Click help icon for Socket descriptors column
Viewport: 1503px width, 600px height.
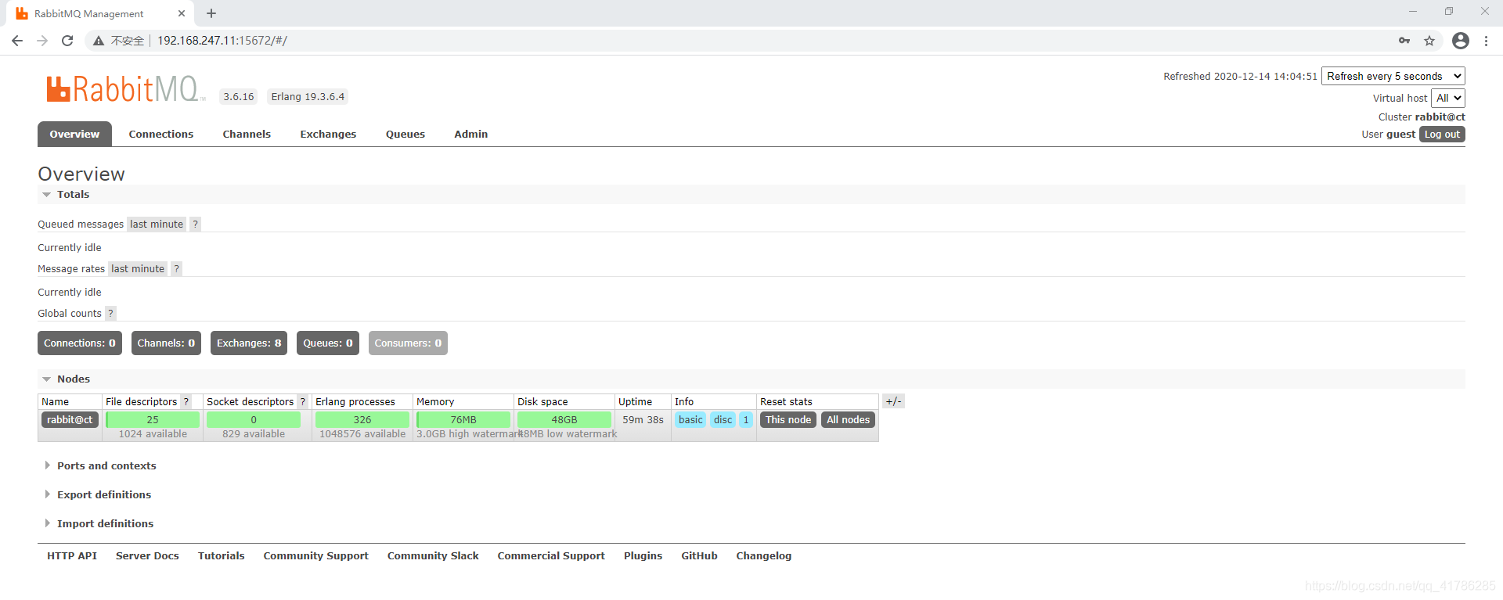coord(303,401)
